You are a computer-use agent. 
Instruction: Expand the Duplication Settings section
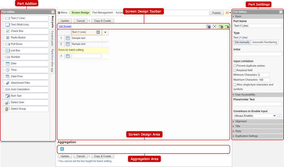point(257,136)
